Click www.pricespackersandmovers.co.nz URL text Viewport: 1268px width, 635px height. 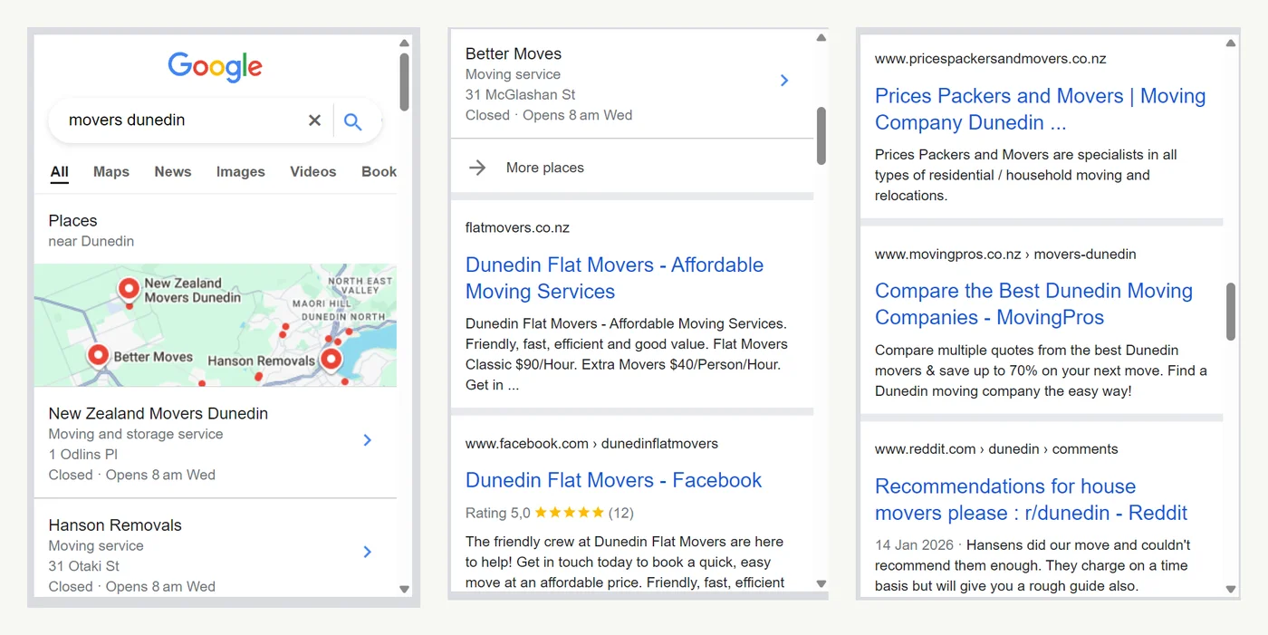pyautogui.click(x=991, y=59)
